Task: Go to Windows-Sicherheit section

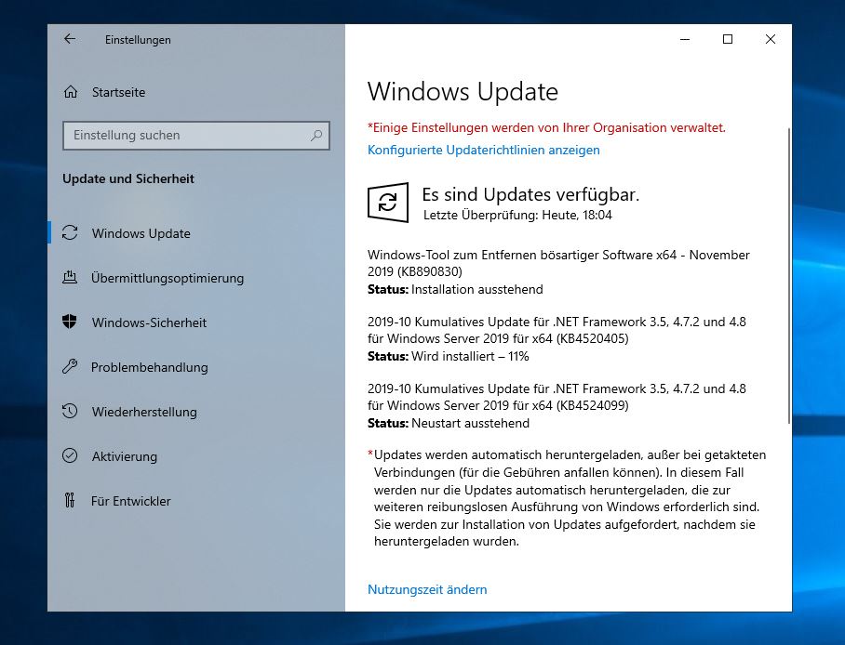Action: click(x=149, y=322)
